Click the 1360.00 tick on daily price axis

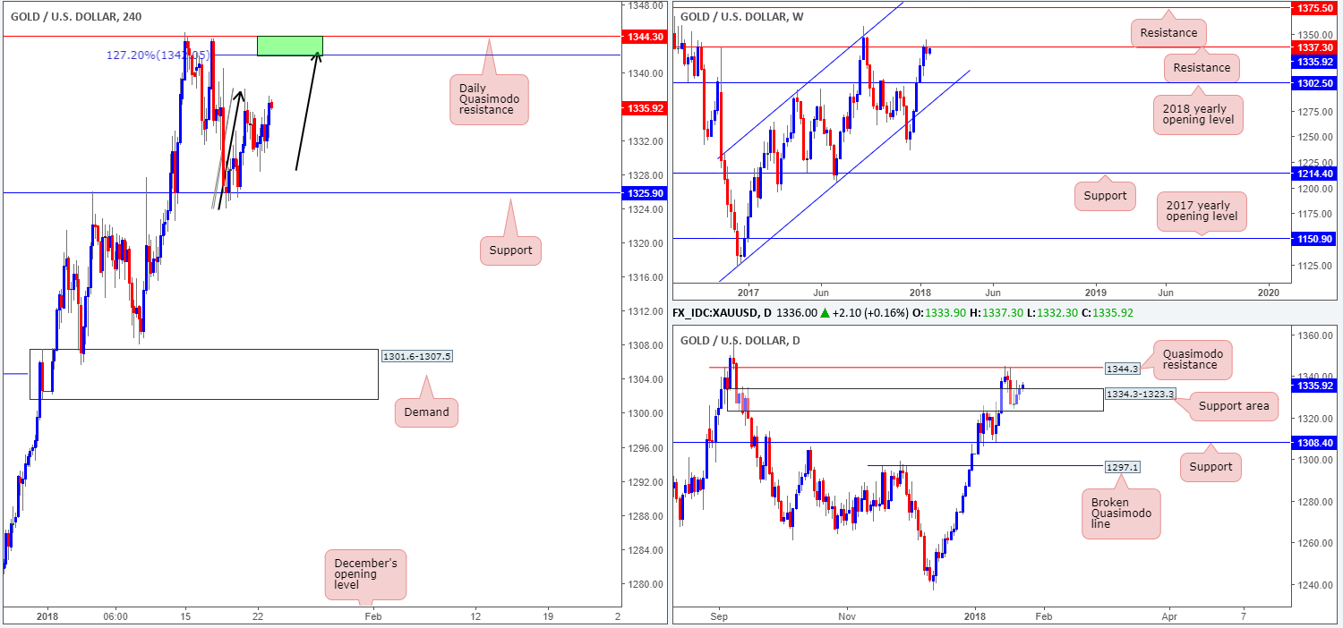click(x=1313, y=335)
